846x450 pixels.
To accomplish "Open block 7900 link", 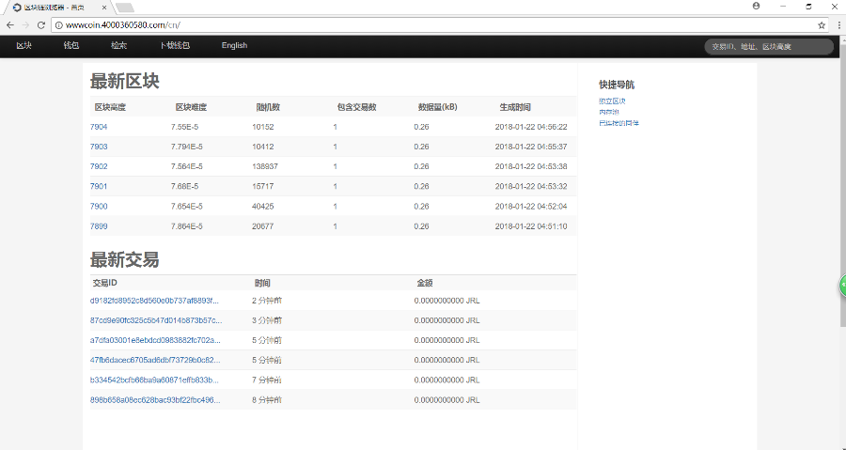I will [x=99, y=207].
